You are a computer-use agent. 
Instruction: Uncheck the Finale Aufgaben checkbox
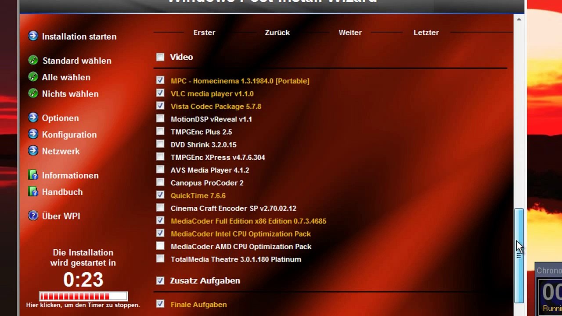(x=160, y=304)
